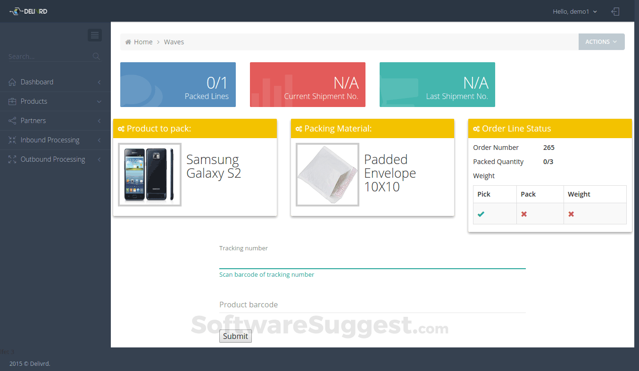Click the green Pick checkmark
The image size is (639, 371).
(481, 214)
